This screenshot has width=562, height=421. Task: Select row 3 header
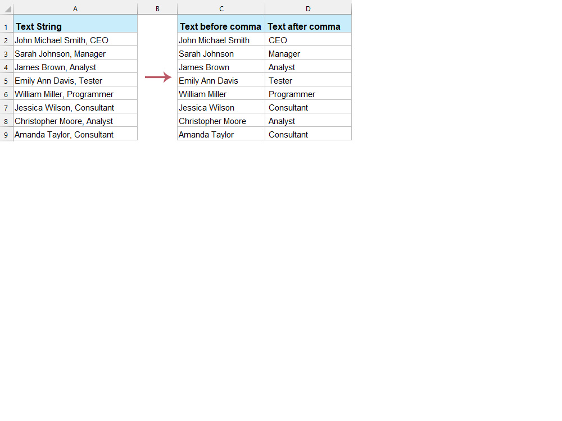click(6, 53)
